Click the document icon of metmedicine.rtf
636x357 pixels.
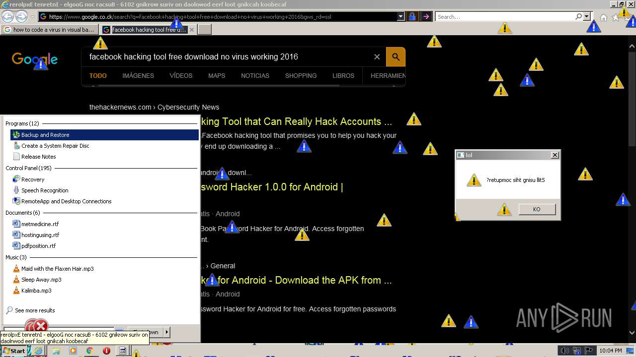16,224
